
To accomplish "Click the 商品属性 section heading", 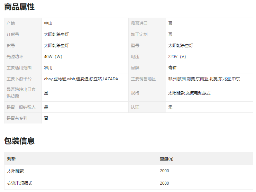I will 19,7.
